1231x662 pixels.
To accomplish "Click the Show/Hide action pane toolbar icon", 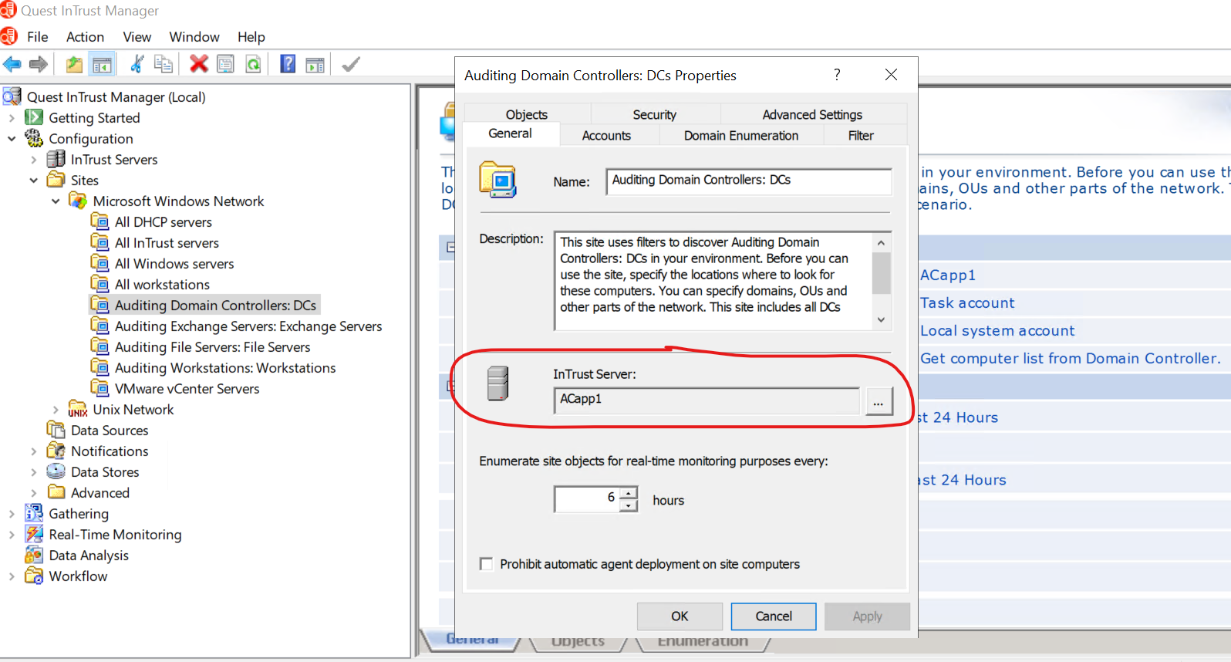I will 315,64.
